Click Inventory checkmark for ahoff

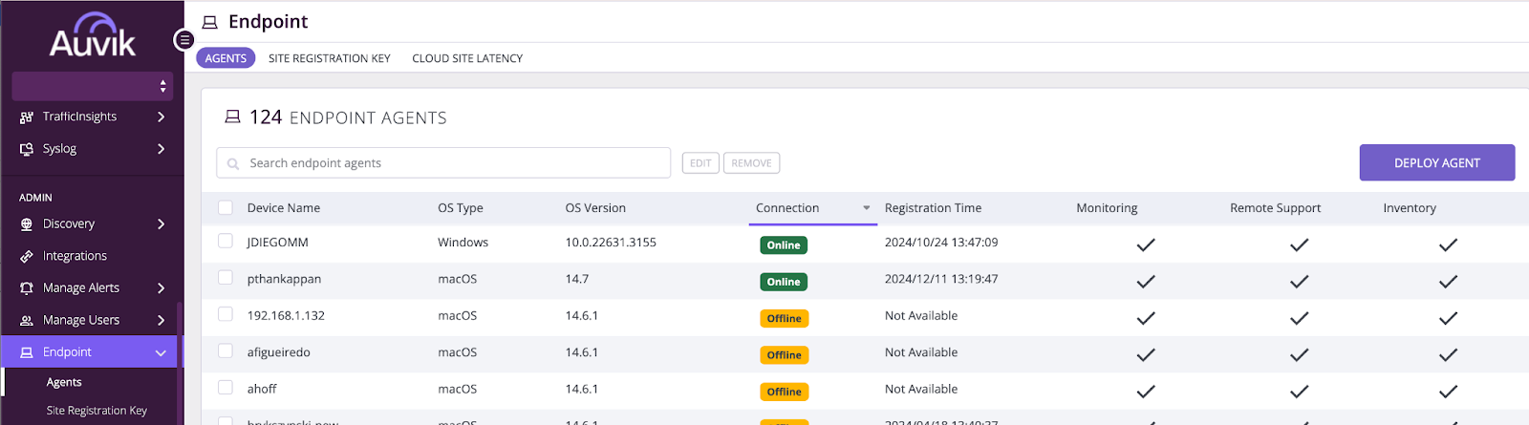(1448, 391)
